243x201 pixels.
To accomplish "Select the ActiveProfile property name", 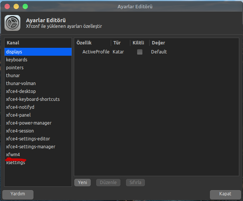I will point(96,52).
